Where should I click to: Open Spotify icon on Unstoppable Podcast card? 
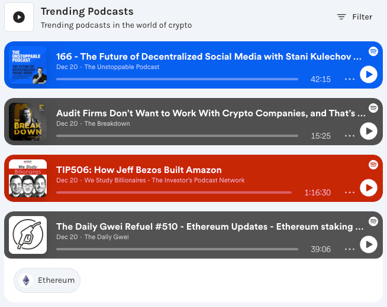(x=373, y=51)
